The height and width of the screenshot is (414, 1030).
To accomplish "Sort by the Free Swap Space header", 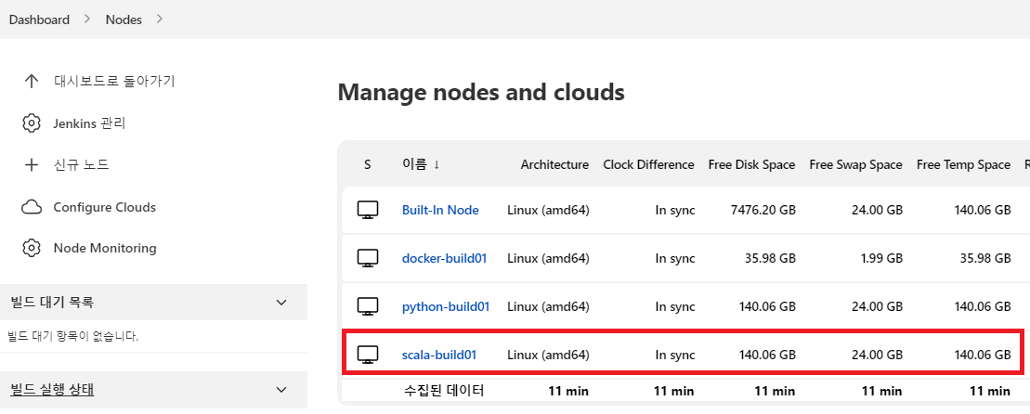I will 855,164.
